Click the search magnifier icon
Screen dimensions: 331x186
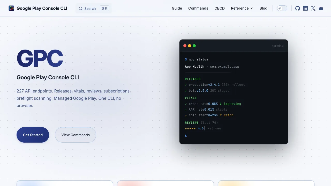(x=81, y=9)
